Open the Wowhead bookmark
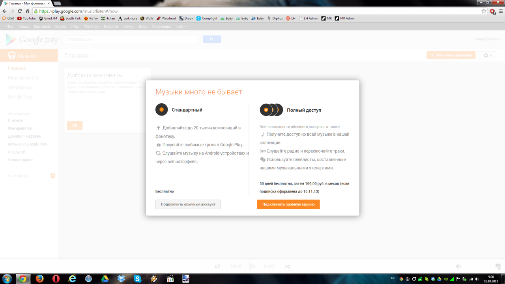 (166, 18)
